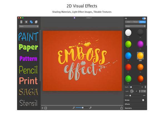This screenshot has height=114, width=164.
Task: Click the zoom in magnifier icon
Action: point(91,108)
